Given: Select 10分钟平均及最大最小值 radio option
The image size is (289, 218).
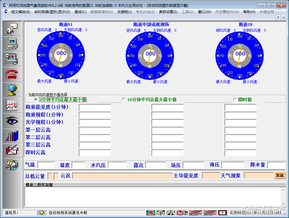Looking at the screenshot, I should click(124, 99).
